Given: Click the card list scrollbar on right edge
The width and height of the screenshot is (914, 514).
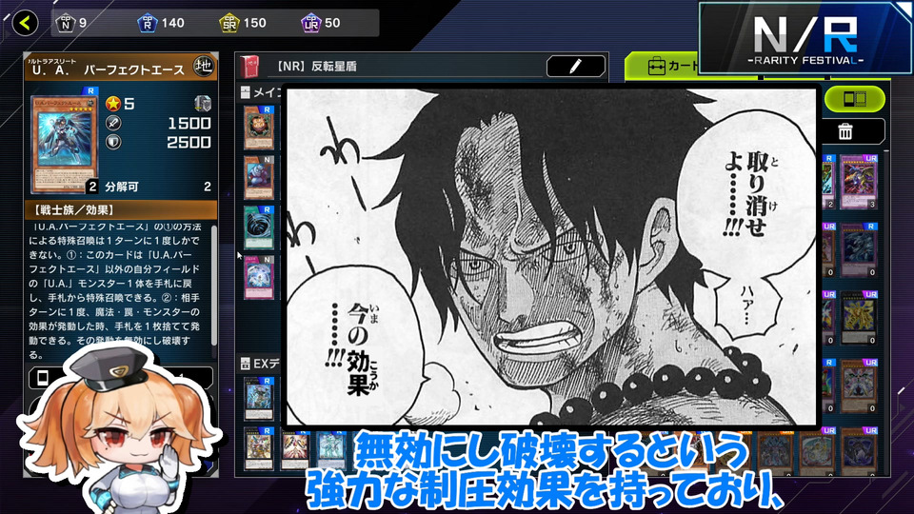Looking at the screenshot, I should coord(886,312).
